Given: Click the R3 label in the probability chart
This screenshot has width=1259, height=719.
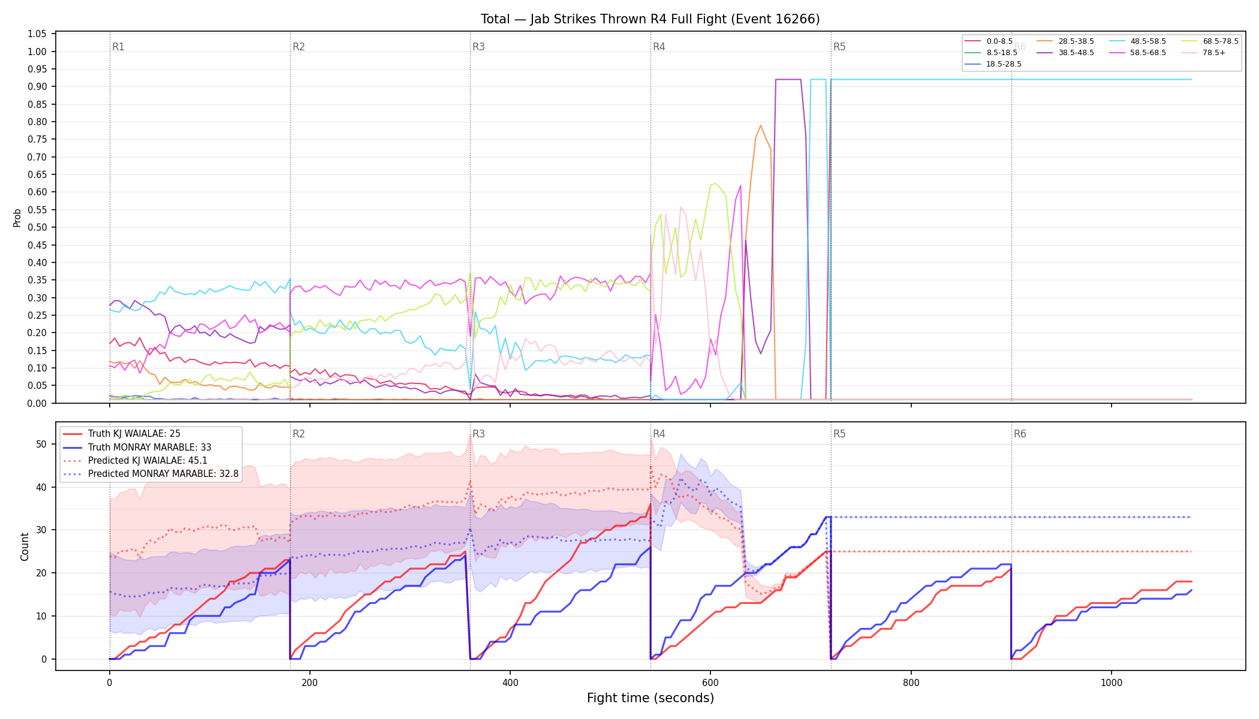Looking at the screenshot, I should pos(478,47).
